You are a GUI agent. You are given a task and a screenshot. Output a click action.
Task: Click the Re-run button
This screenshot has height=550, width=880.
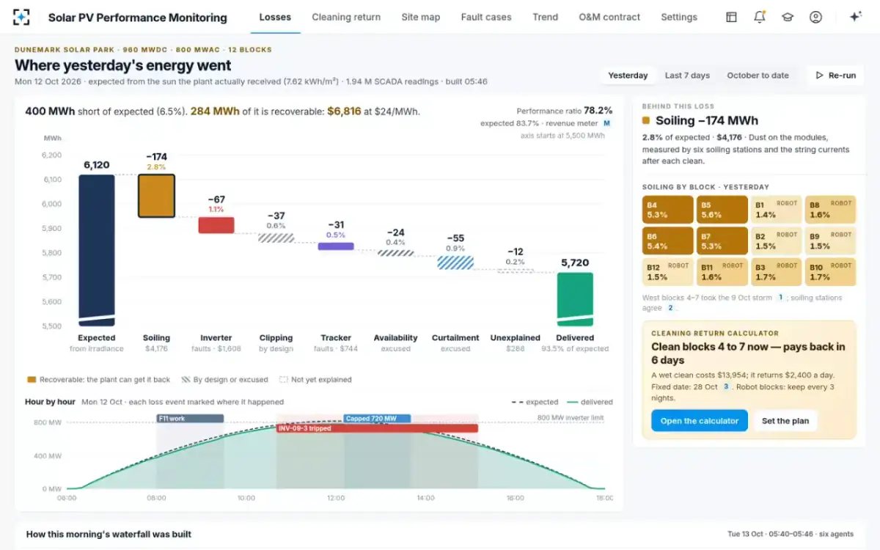click(835, 76)
